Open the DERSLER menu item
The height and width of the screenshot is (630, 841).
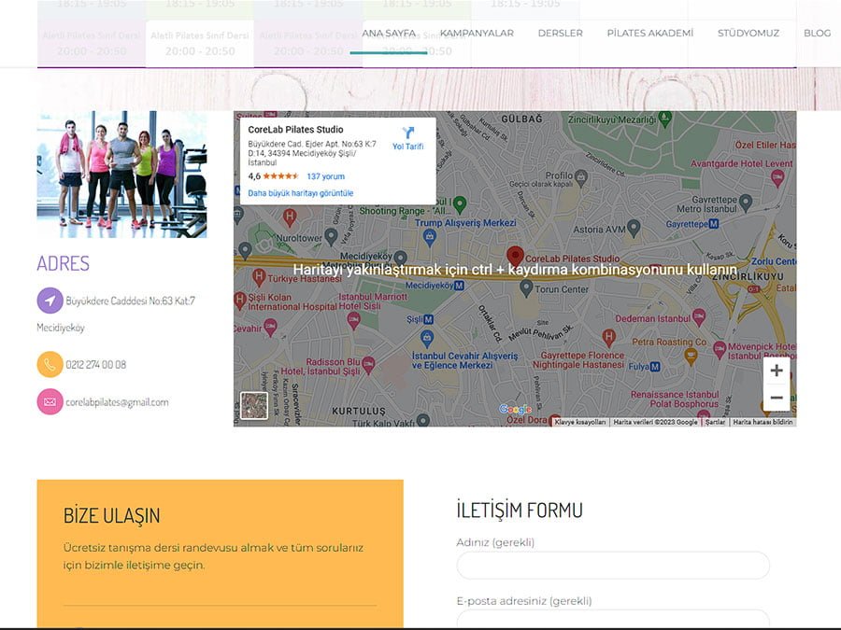[559, 33]
